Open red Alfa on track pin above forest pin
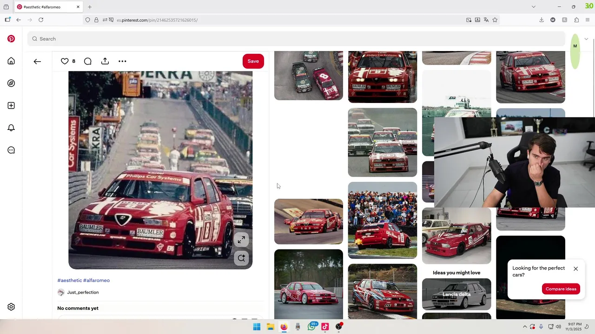Image resolution: width=595 pixels, height=334 pixels. click(x=309, y=222)
